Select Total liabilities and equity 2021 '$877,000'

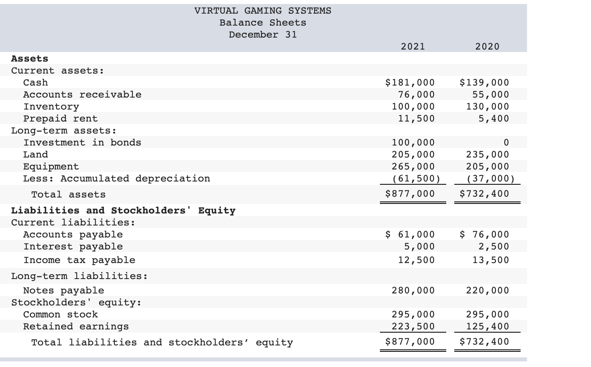pos(410,341)
